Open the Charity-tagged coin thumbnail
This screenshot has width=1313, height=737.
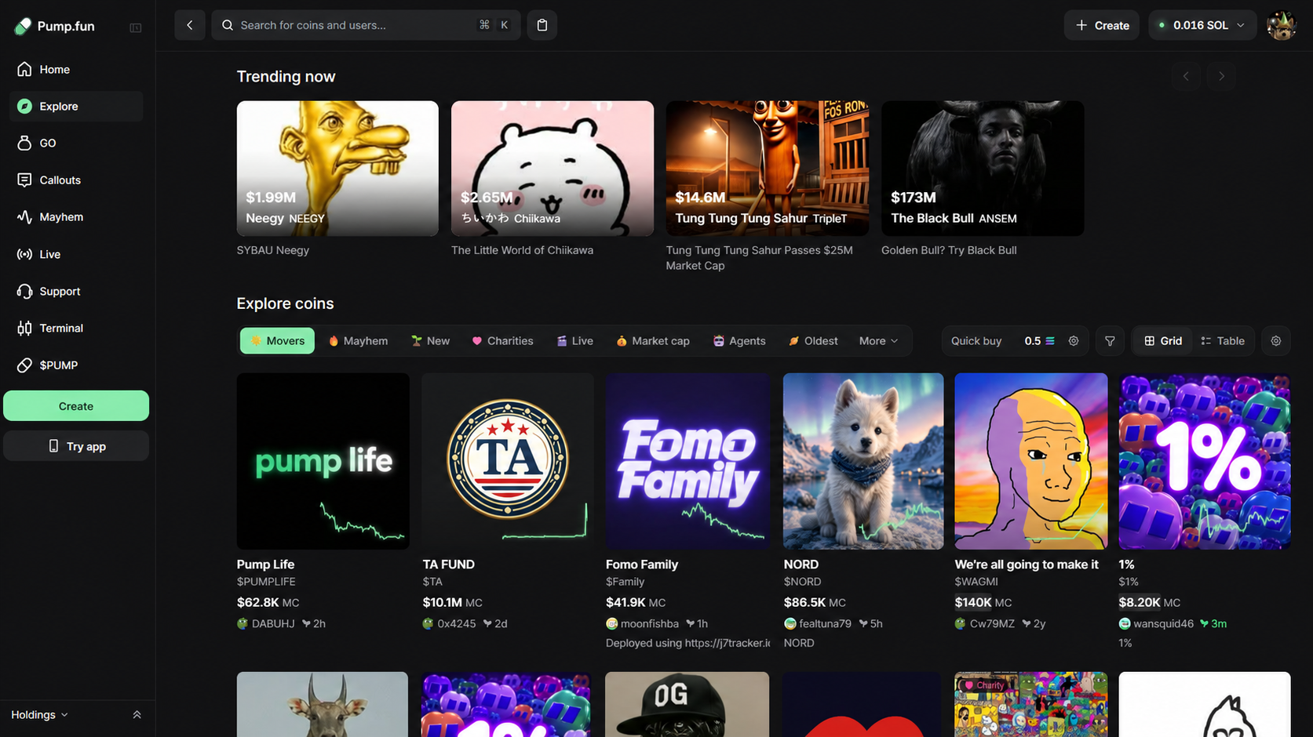1031,704
